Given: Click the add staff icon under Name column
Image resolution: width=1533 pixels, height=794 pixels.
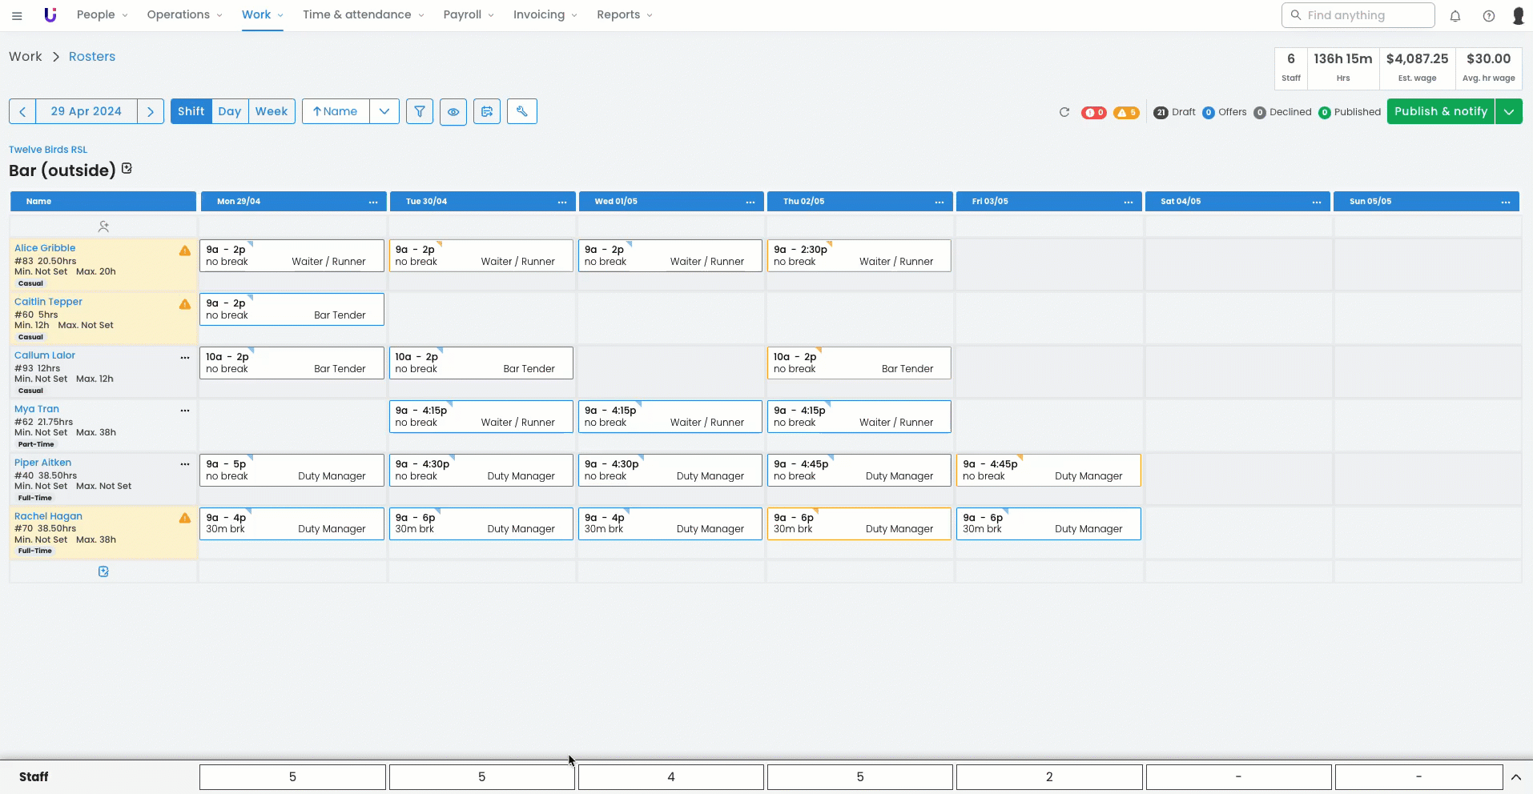Looking at the screenshot, I should pyautogui.click(x=103, y=227).
